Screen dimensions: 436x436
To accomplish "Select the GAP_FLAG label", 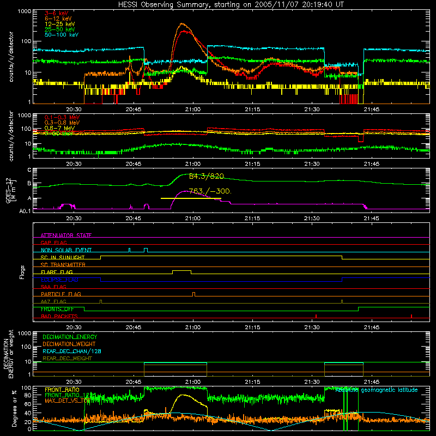I will (53, 243).
